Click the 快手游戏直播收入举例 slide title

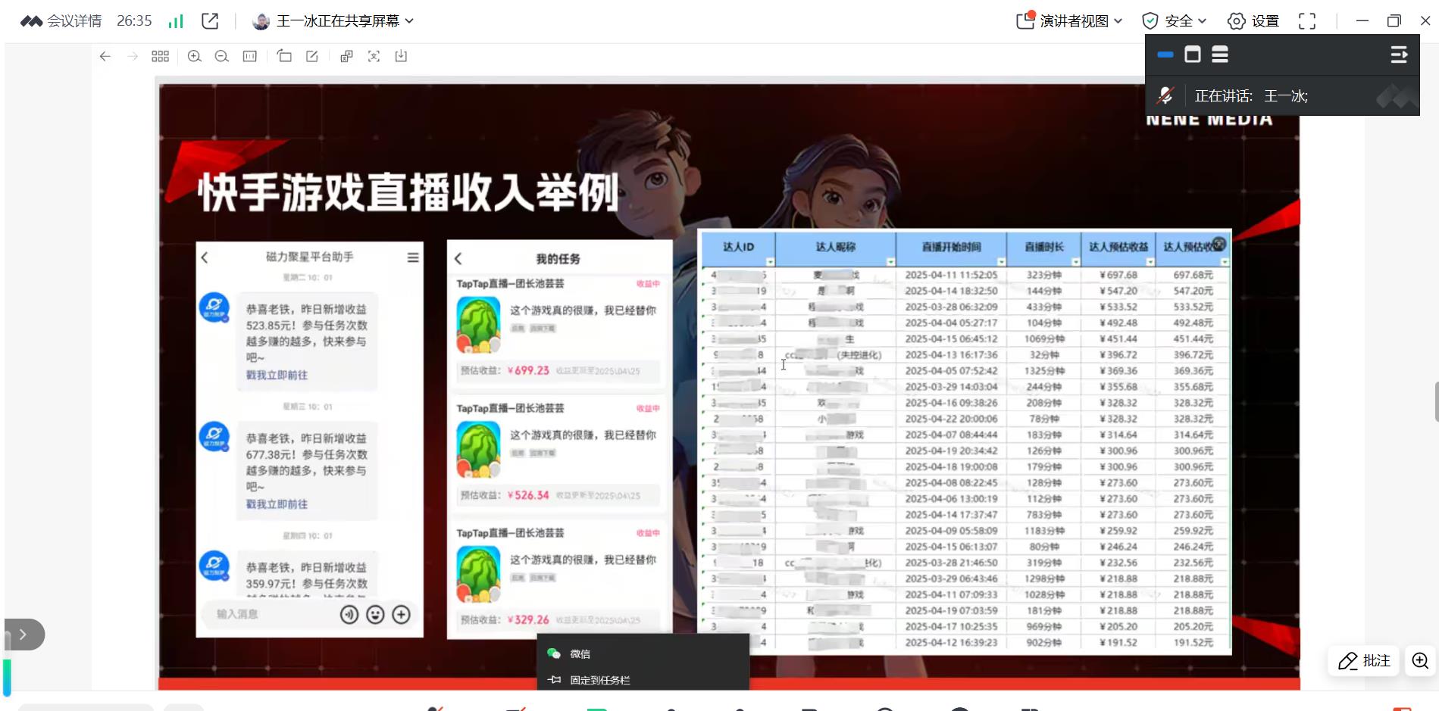pyautogui.click(x=408, y=192)
